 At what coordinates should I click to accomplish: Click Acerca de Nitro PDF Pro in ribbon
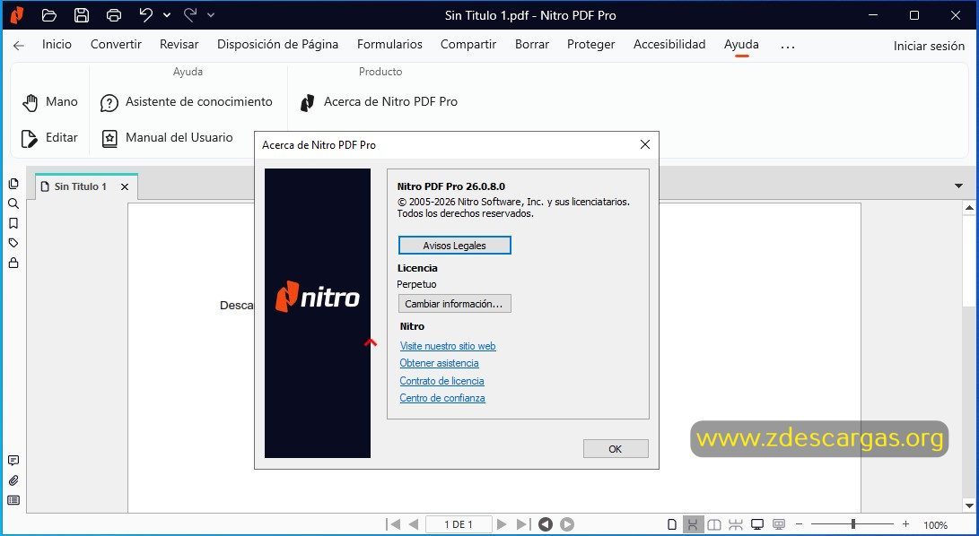point(379,101)
